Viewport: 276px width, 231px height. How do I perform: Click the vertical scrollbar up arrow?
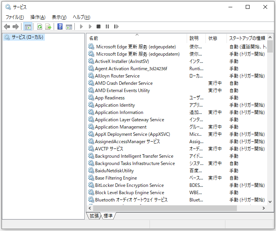[270, 37]
